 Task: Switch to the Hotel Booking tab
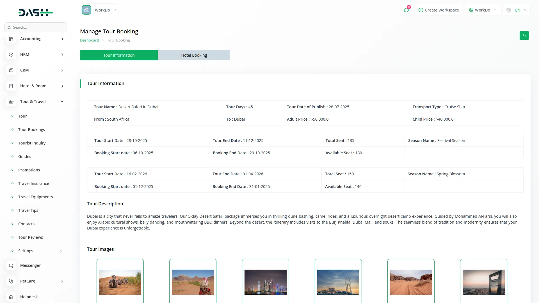194,55
